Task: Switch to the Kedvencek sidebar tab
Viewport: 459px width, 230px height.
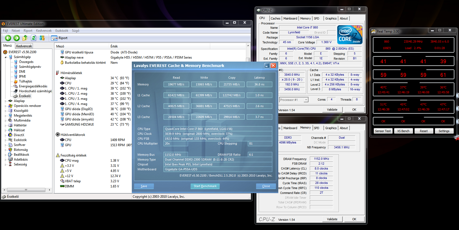Action: coord(24,46)
